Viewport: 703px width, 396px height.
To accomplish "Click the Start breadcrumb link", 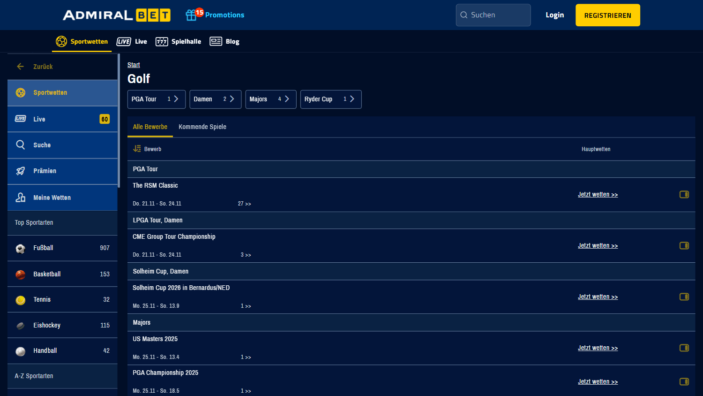I will 134,65.
